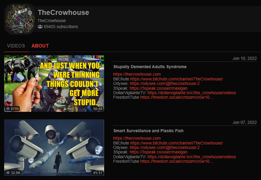Click the TheCrowhouse channel heading
Screen dimensions: 261x180
click(64, 13)
